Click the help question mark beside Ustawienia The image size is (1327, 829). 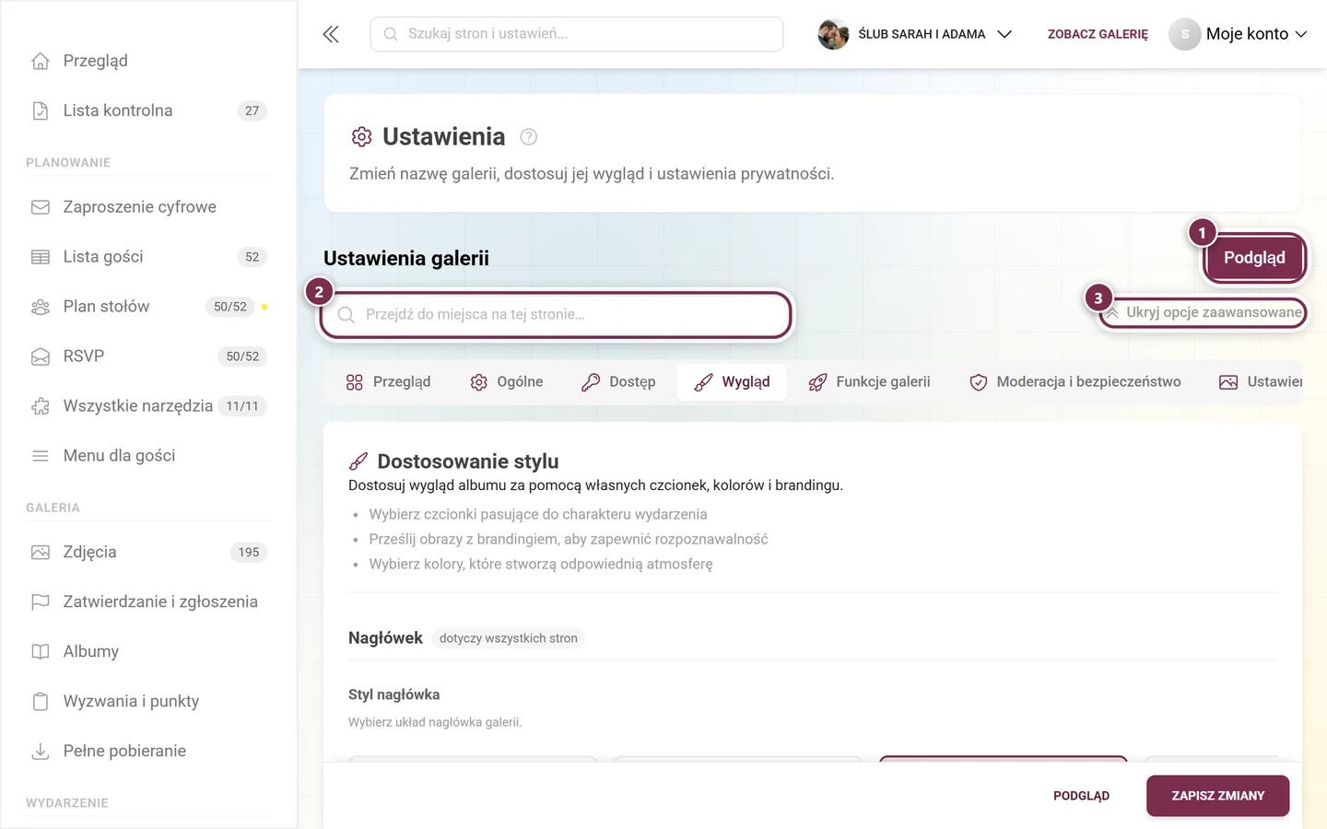coord(528,137)
